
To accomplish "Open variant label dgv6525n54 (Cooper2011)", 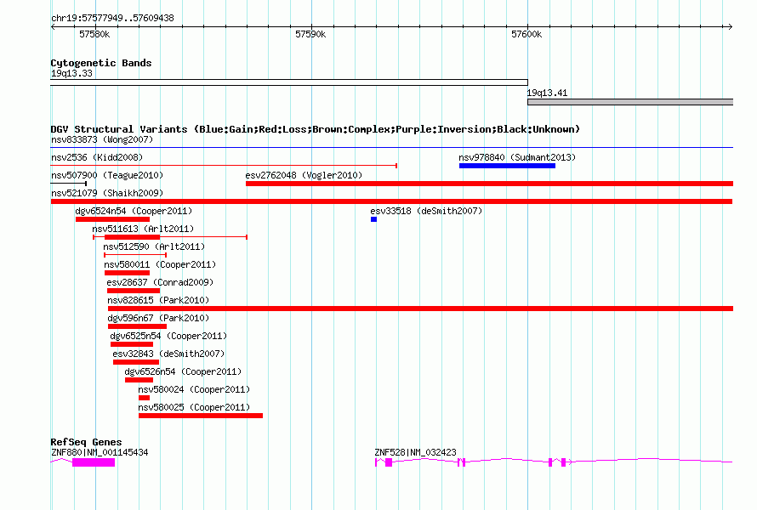I will point(168,336).
